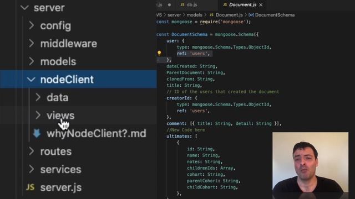Click the text cohort: String
The height and width of the screenshot is (199, 355).
click(206, 175)
